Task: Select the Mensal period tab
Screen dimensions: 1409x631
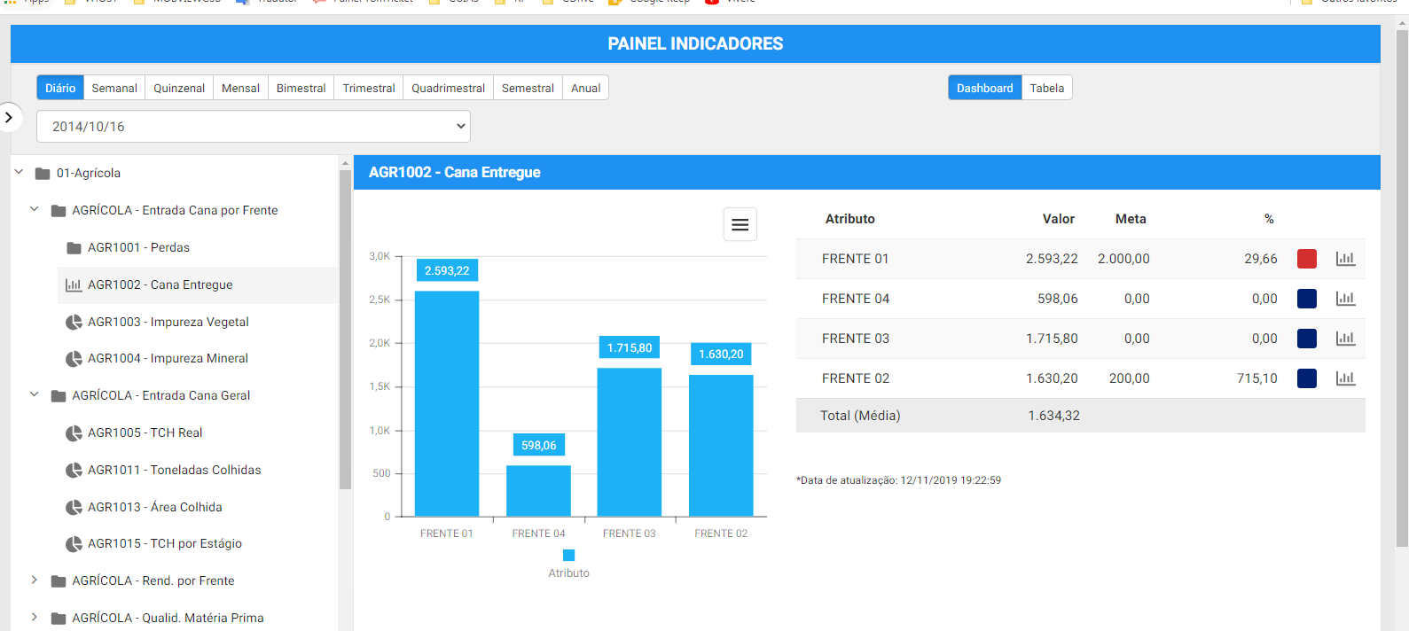Action: click(240, 88)
